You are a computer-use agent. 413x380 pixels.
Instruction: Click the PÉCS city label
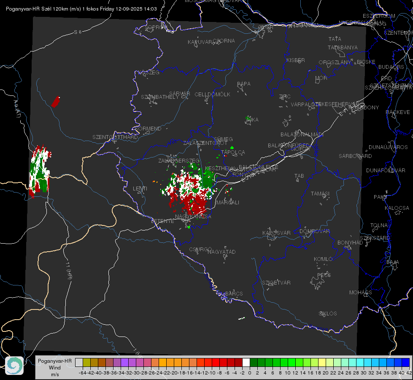click(x=324, y=275)
